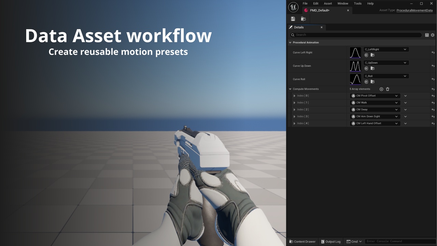Focus the console command input field
Viewport: 437px width, 246px height.
400,242
